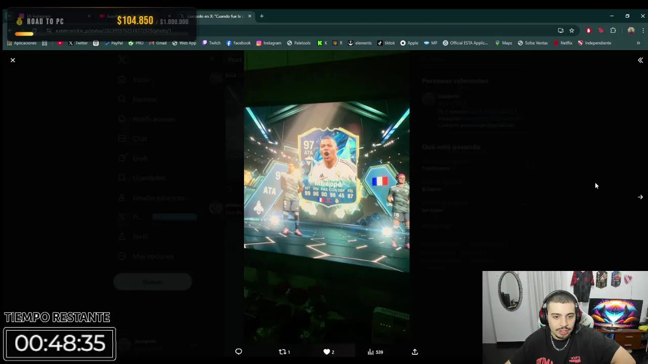Screen dimensions: 648x364
Task: Open the Maps bookmark
Action: 503,43
